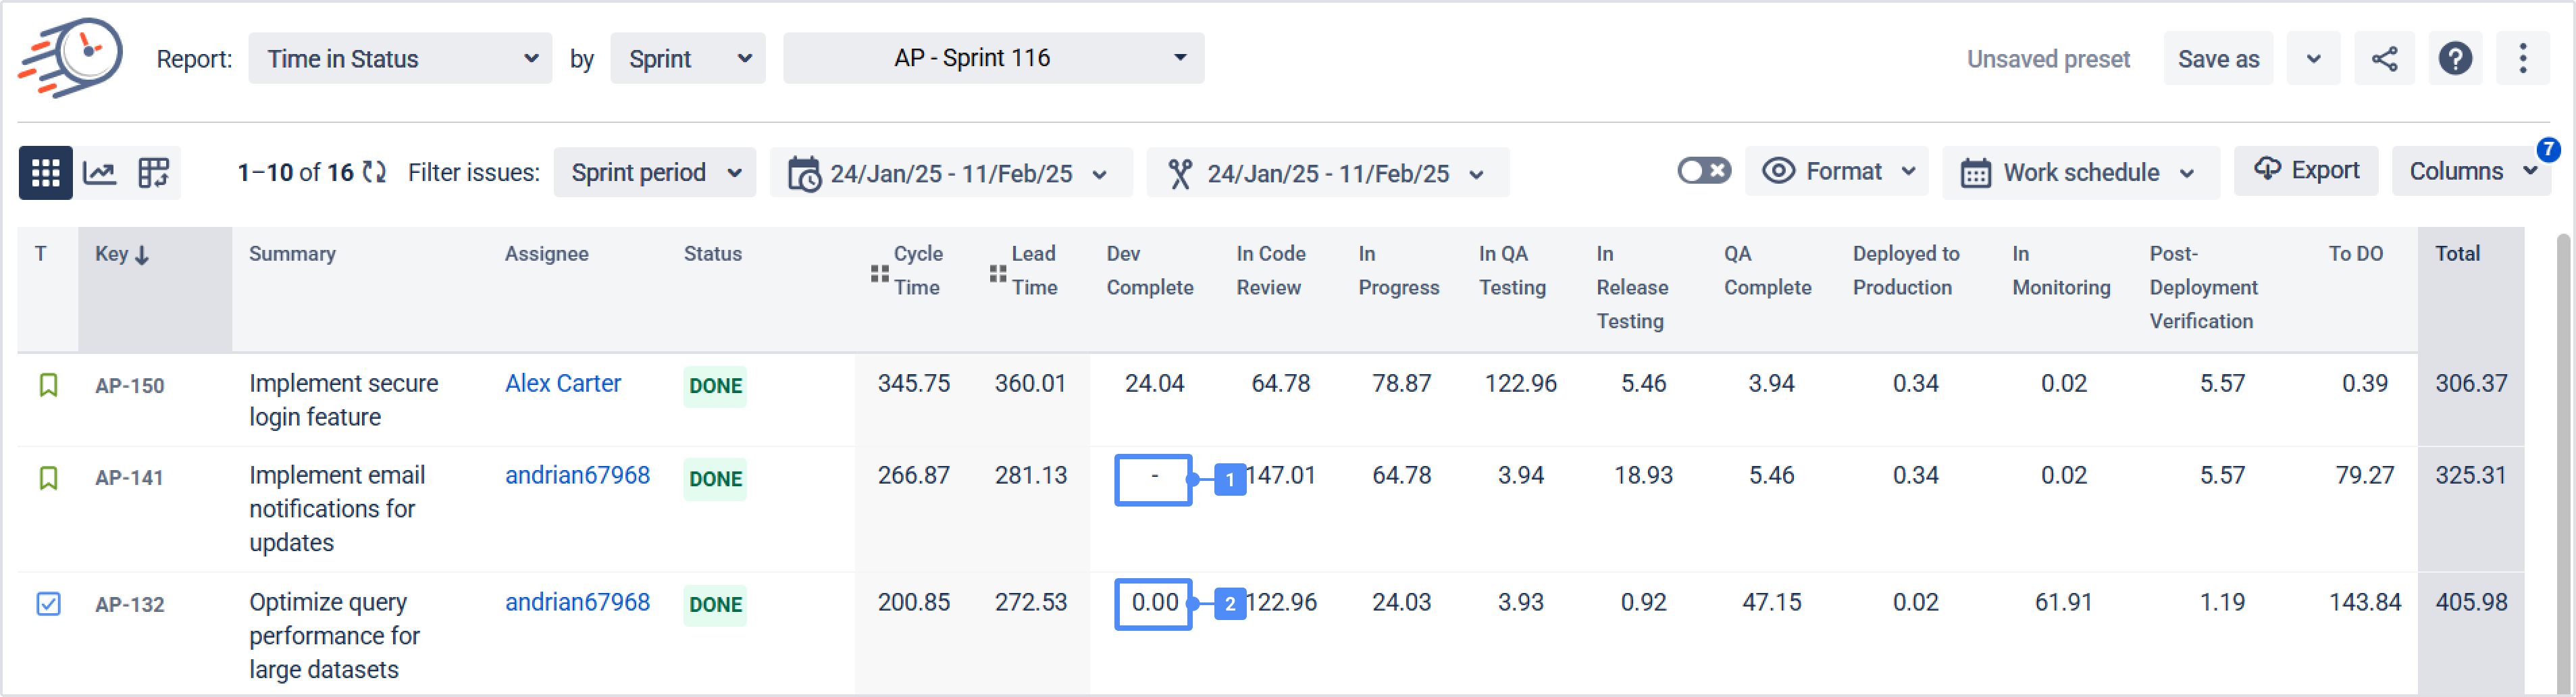Click the Export button
Screen dimensions: 2576x697
[x=2306, y=171]
